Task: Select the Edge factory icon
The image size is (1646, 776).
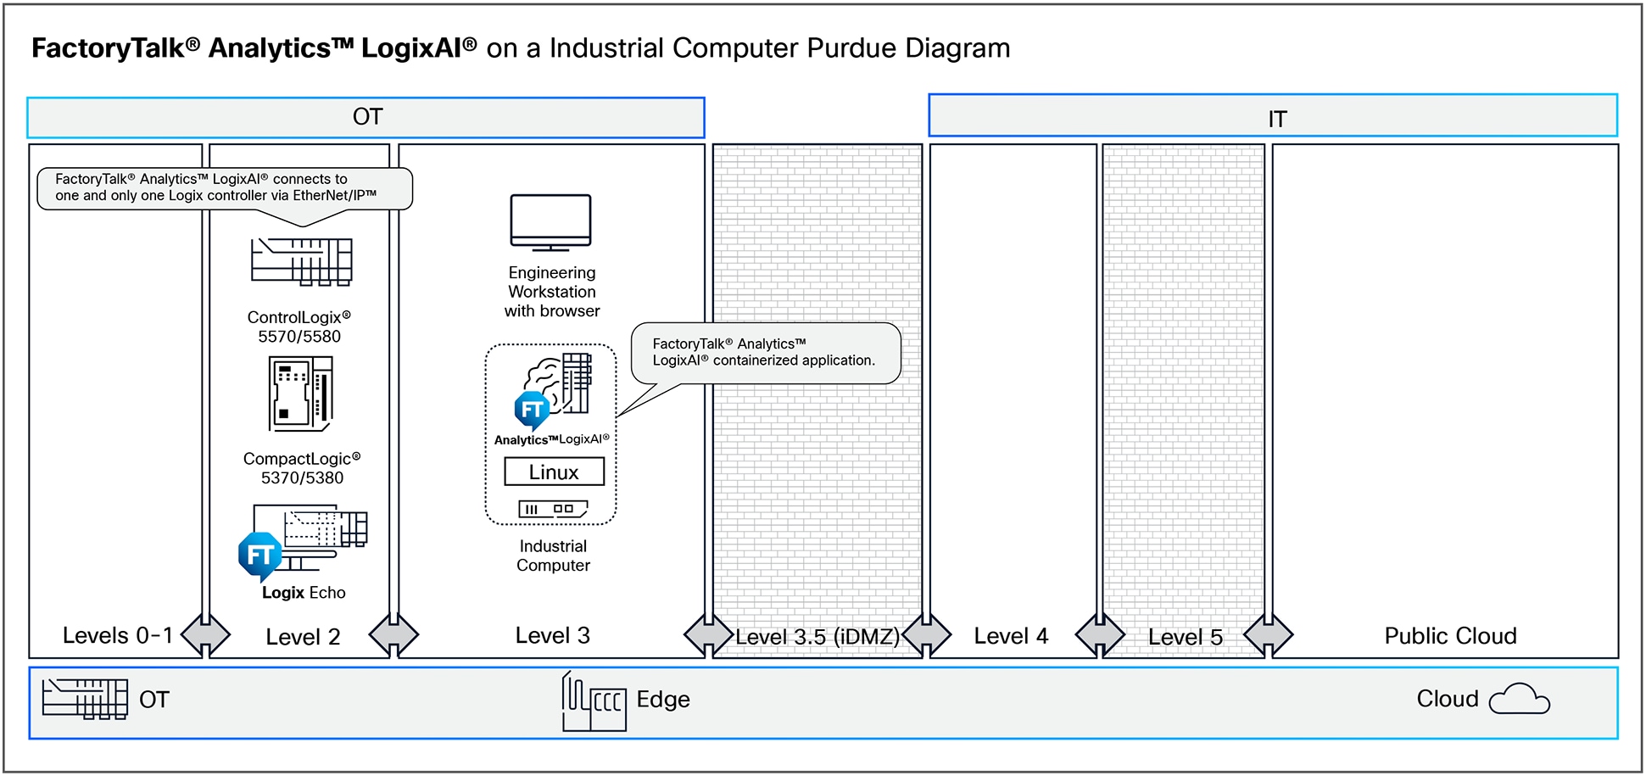Action: (x=594, y=701)
